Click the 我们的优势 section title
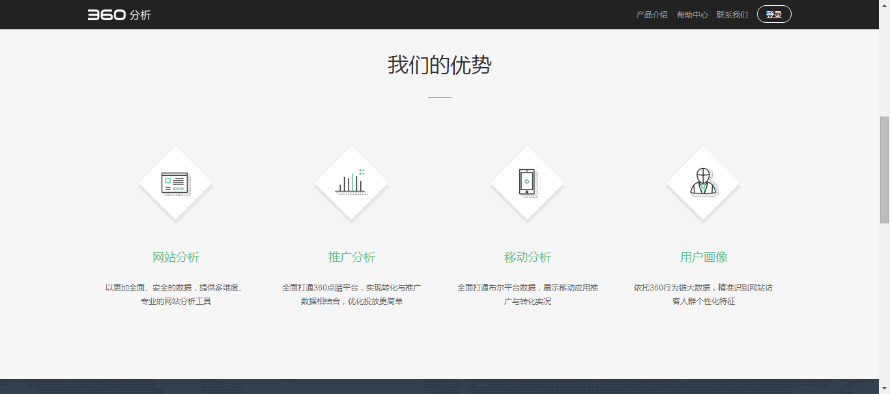This screenshot has height=394, width=890. pyautogui.click(x=440, y=64)
